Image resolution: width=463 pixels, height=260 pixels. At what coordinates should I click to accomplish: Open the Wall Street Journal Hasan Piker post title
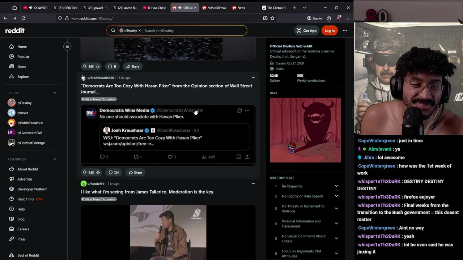166,89
